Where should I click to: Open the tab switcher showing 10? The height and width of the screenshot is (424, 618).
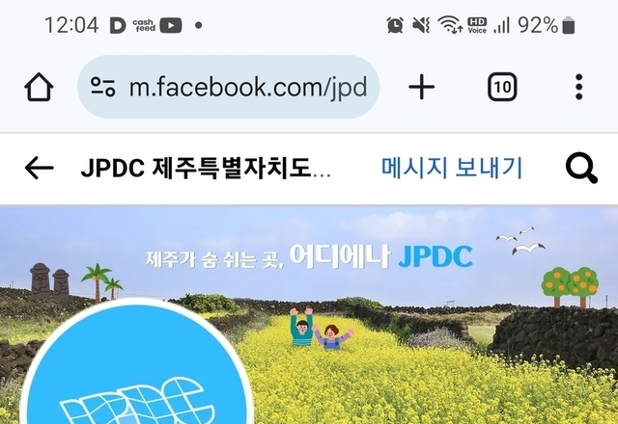502,87
